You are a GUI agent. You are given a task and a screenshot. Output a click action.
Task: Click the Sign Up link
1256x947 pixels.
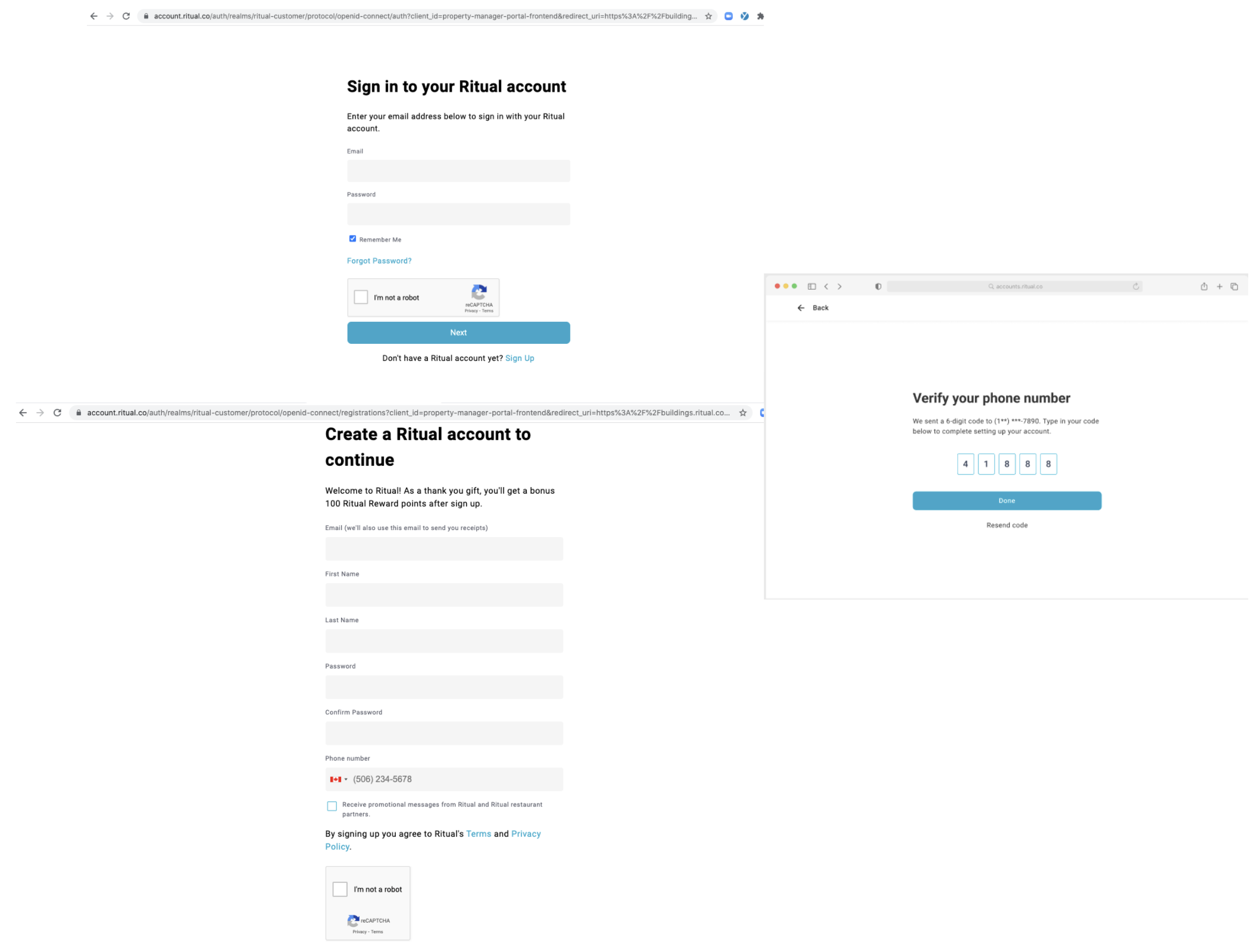(x=520, y=359)
